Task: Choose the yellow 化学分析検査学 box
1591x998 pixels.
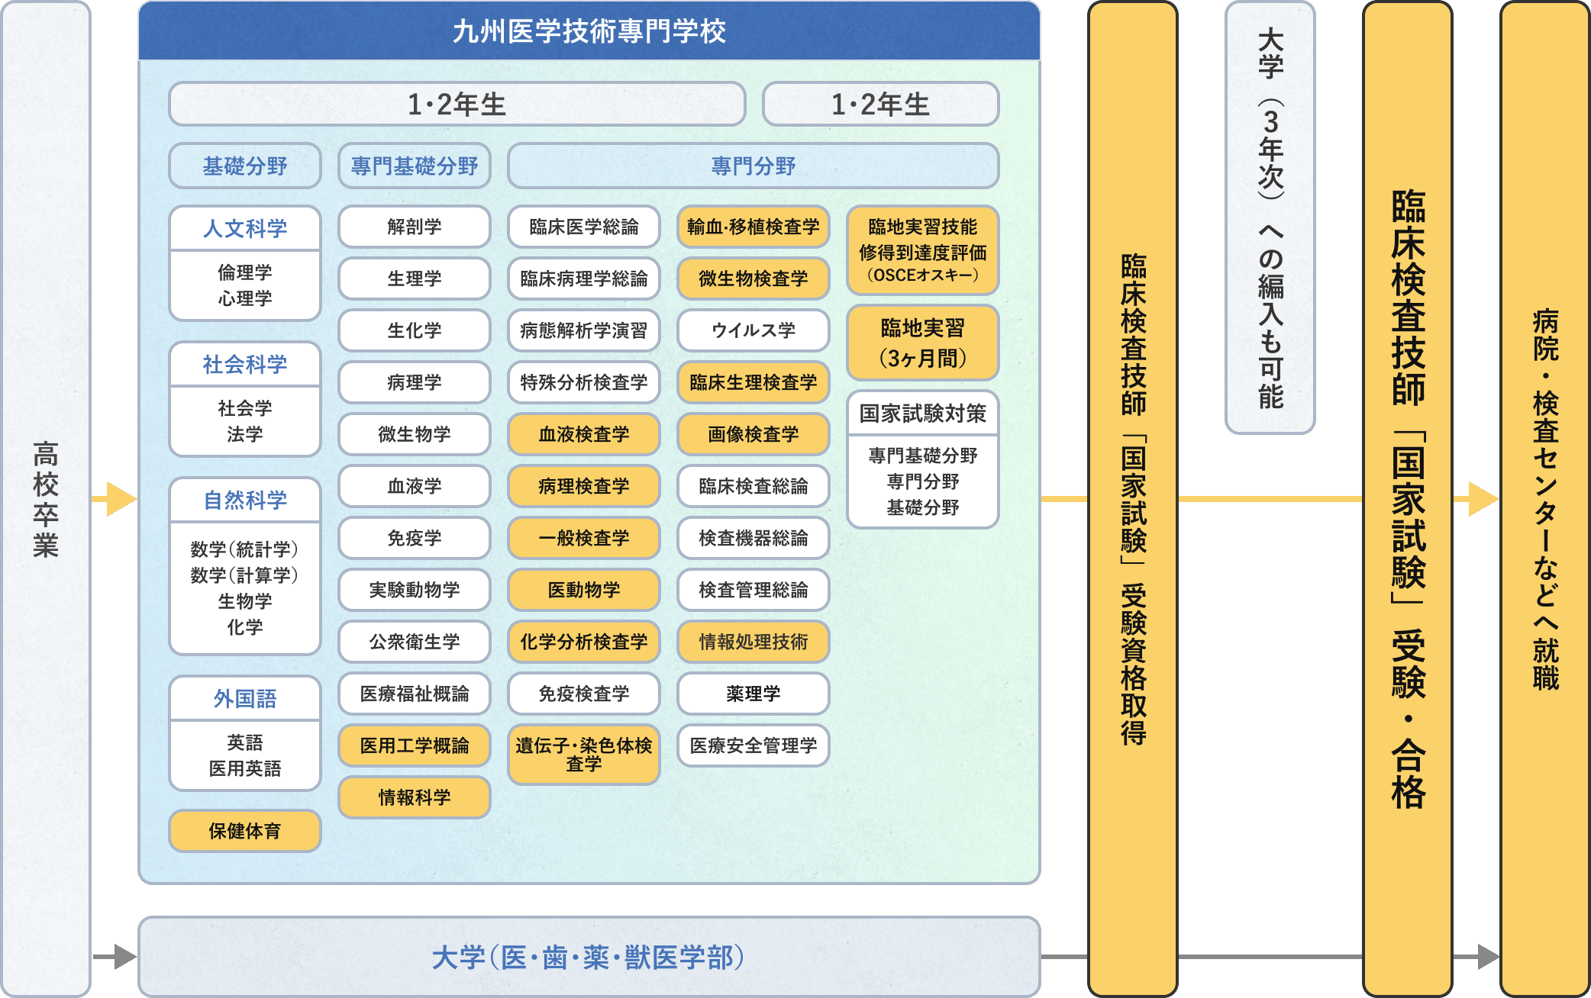Action: (x=584, y=642)
